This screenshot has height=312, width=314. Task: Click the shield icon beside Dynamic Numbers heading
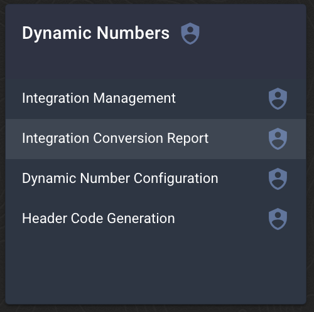pyautogui.click(x=190, y=33)
